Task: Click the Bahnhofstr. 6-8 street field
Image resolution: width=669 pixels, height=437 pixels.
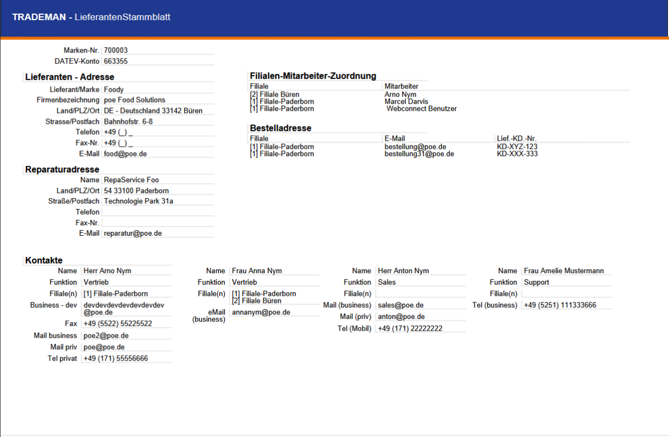Action: tap(157, 122)
